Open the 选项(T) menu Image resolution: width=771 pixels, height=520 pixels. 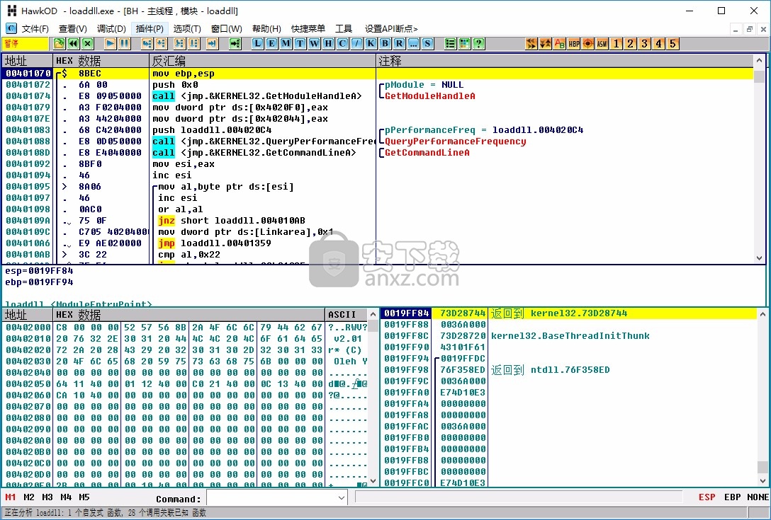187,28
